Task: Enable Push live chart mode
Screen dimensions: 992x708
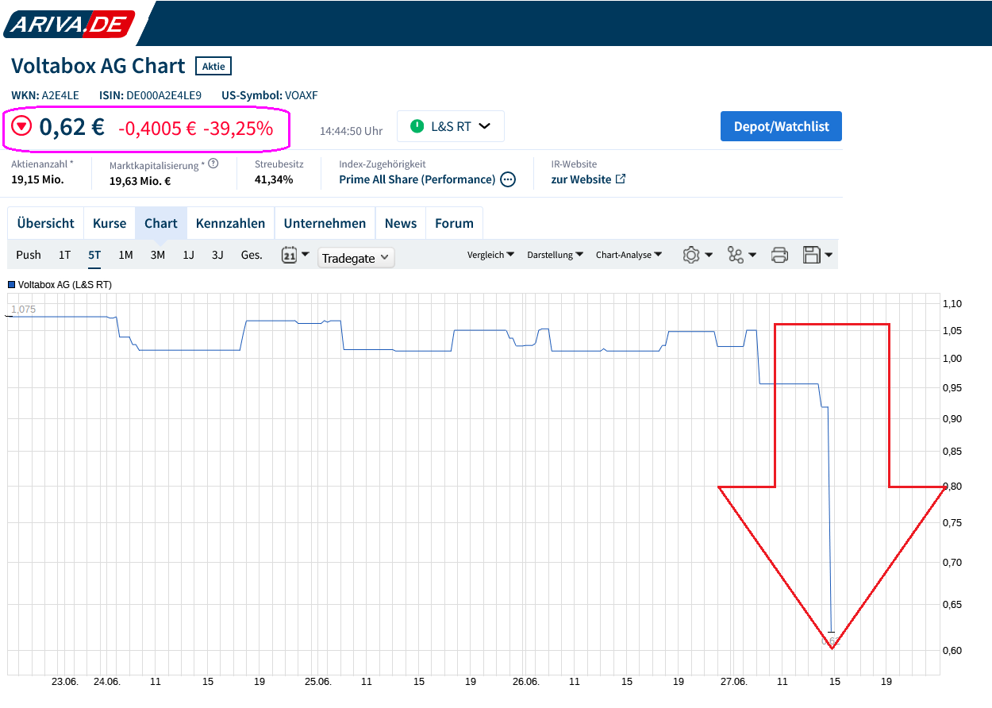Action: 29,255
